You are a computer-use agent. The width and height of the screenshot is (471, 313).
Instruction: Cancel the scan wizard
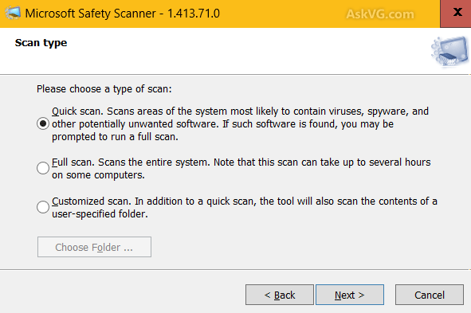430,295
